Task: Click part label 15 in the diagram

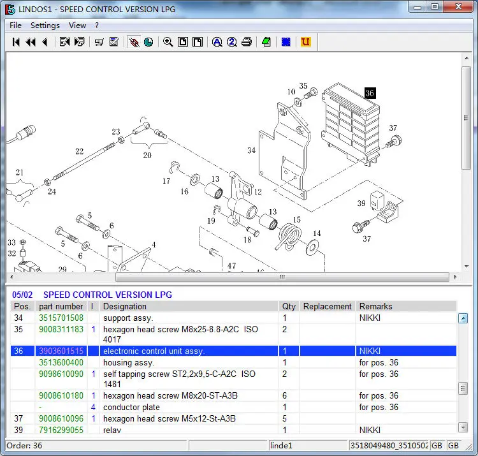Action: pos(296,219)
